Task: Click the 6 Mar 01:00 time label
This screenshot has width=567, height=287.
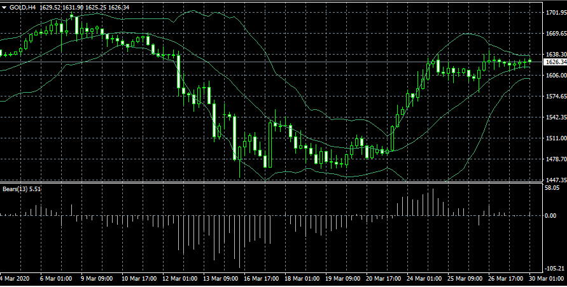Action: pos(56,279)
